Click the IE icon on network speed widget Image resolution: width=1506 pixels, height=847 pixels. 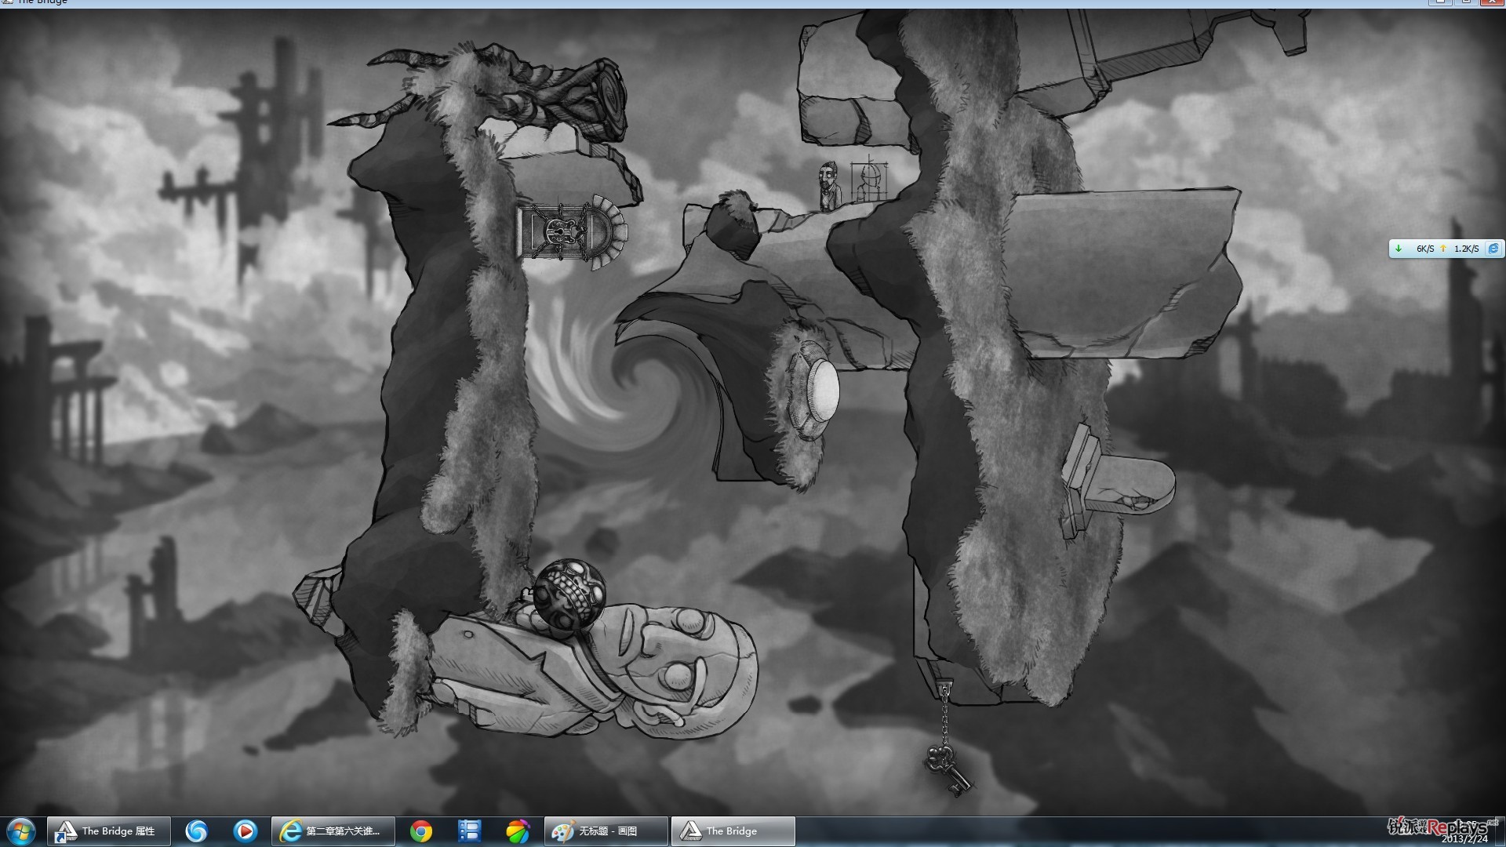(x=1493, y=249)
